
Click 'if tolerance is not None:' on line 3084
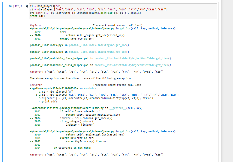[x=73, y=148]
